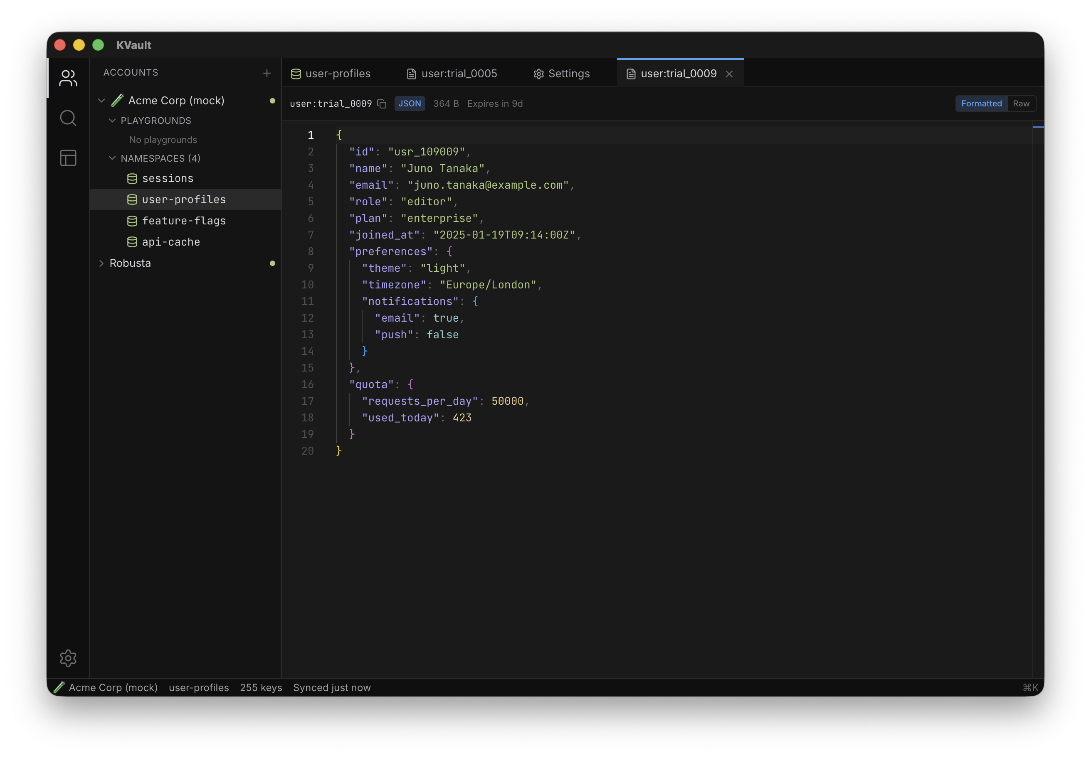Image resolution: width=1091 pixels, height=758 pixels.
Task: Open the sessions namespace
Action: [x=167, y=178]
